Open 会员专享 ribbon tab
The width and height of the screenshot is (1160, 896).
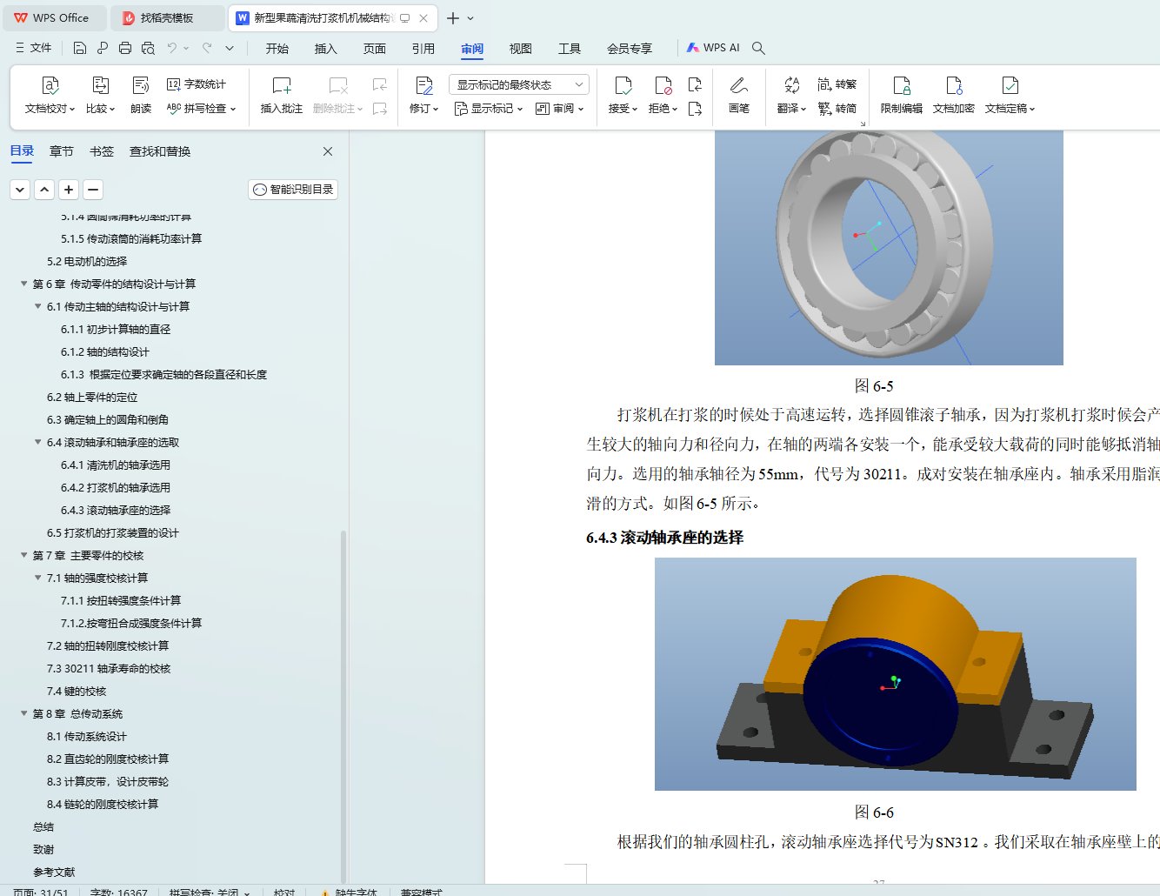(630, 49)
